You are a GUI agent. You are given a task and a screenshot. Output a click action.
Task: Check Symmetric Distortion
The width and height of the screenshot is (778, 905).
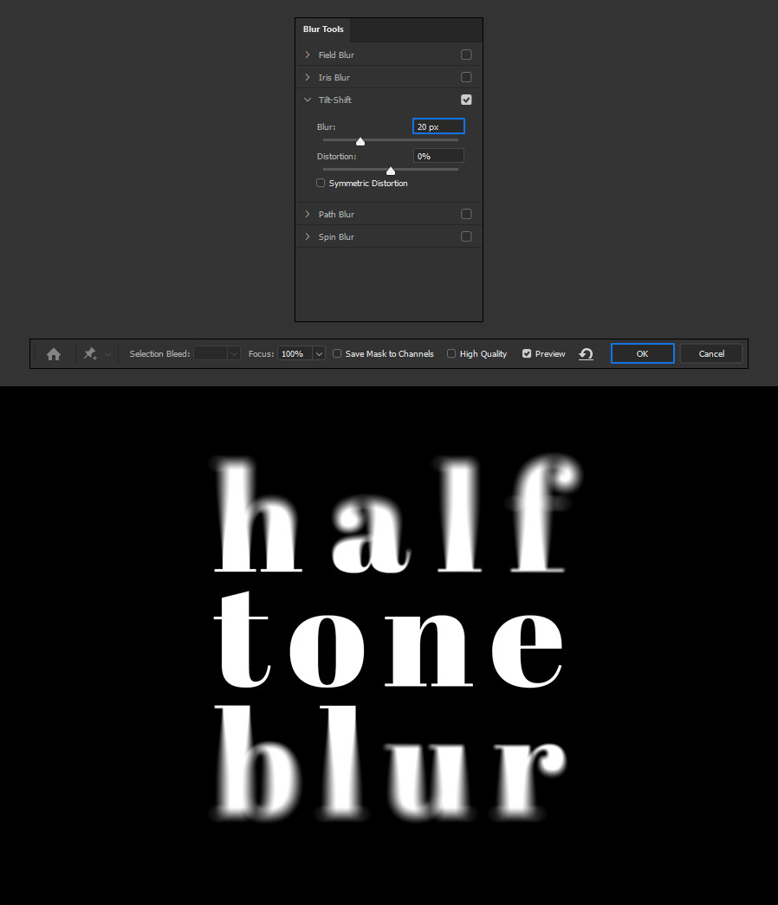[x=321, y=183]
